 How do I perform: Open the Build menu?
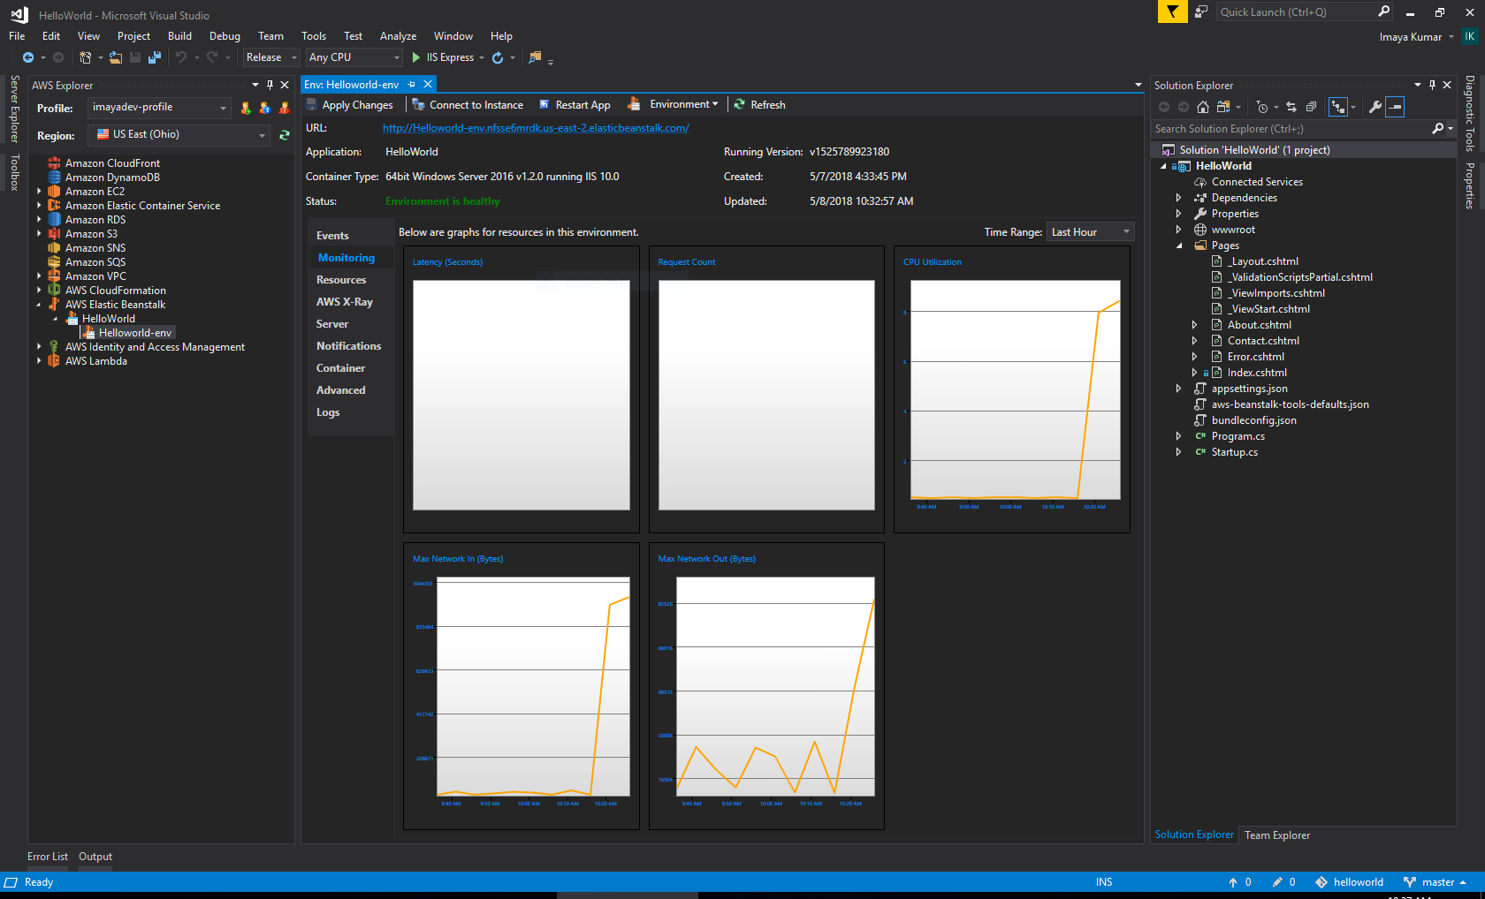pos(179,36)
